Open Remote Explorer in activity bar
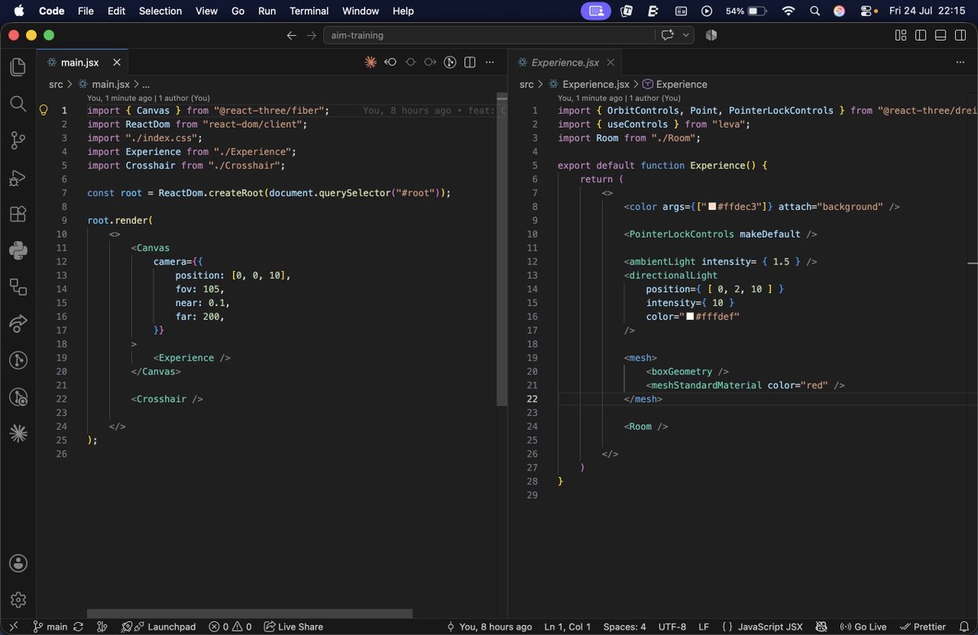The image size is (978, 635). (18, 287)
